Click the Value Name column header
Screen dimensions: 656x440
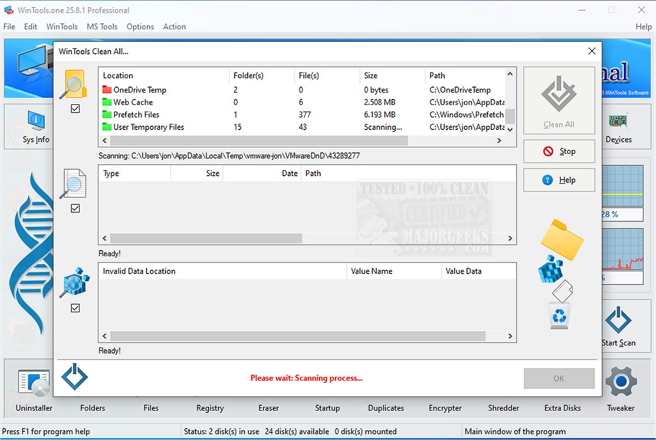394,271
